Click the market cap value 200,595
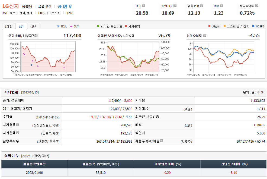The image size is (267, 179). pyautogui.click(x=127, y=125)
